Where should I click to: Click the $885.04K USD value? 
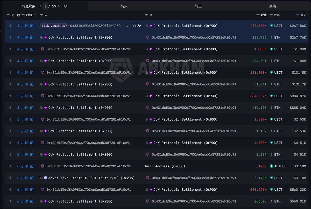pyautogui.click(x=298, y=108)
